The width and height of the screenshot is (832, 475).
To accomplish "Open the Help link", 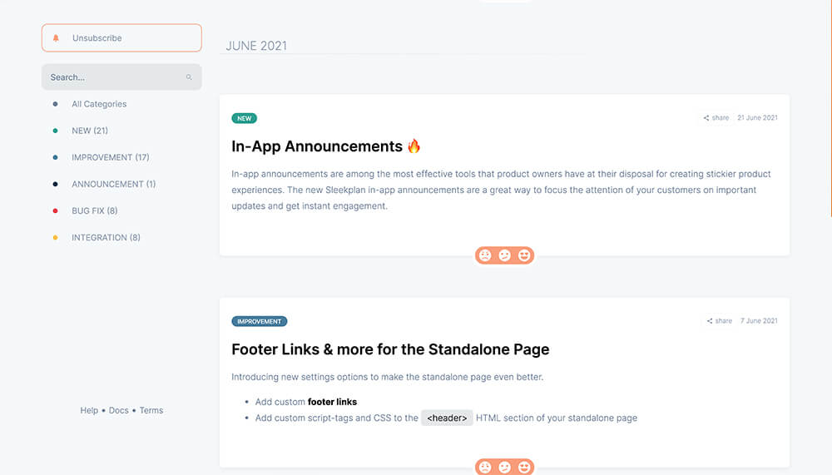I will pyautogui.click(x=89, y=410).
